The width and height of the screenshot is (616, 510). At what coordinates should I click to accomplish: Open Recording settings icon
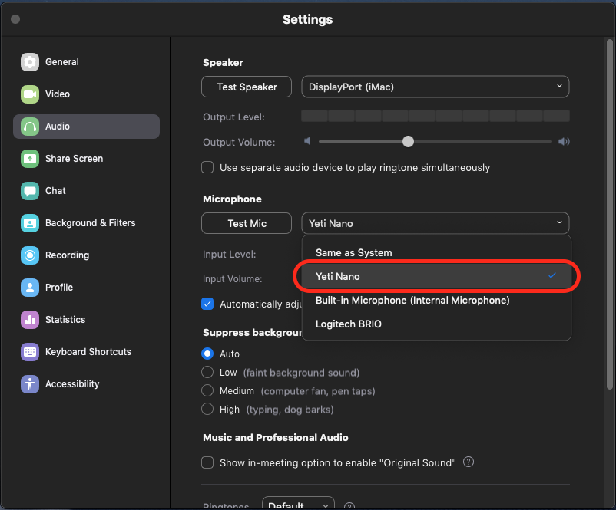[x=30, y=255]
